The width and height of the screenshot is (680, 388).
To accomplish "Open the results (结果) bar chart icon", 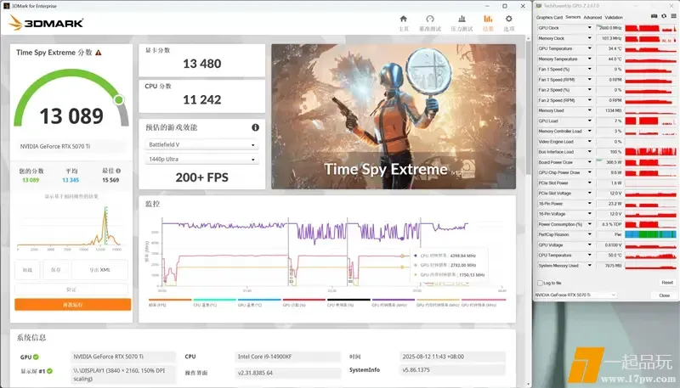I will click(488, 19).
